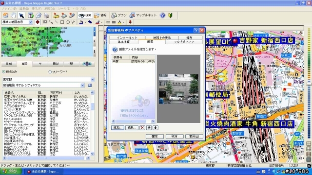The image size is (312, 175).
Task: Open the 編集 menu
Action: (x=24, y=9)
